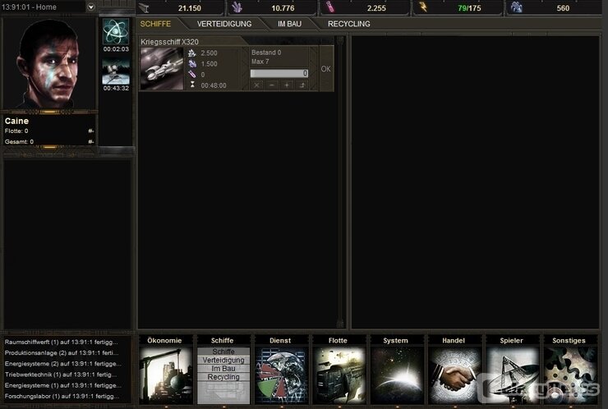This screenshot has height=409, width=608.
Task: Click the Raumschiffwerft (1) log entry
Action: (62, 342)
